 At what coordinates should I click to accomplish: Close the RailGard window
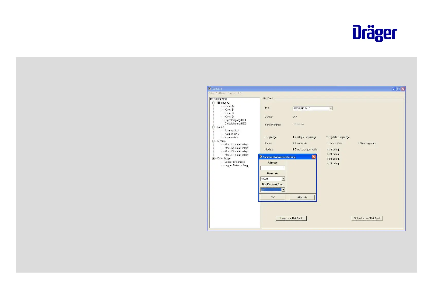point(403,89)
